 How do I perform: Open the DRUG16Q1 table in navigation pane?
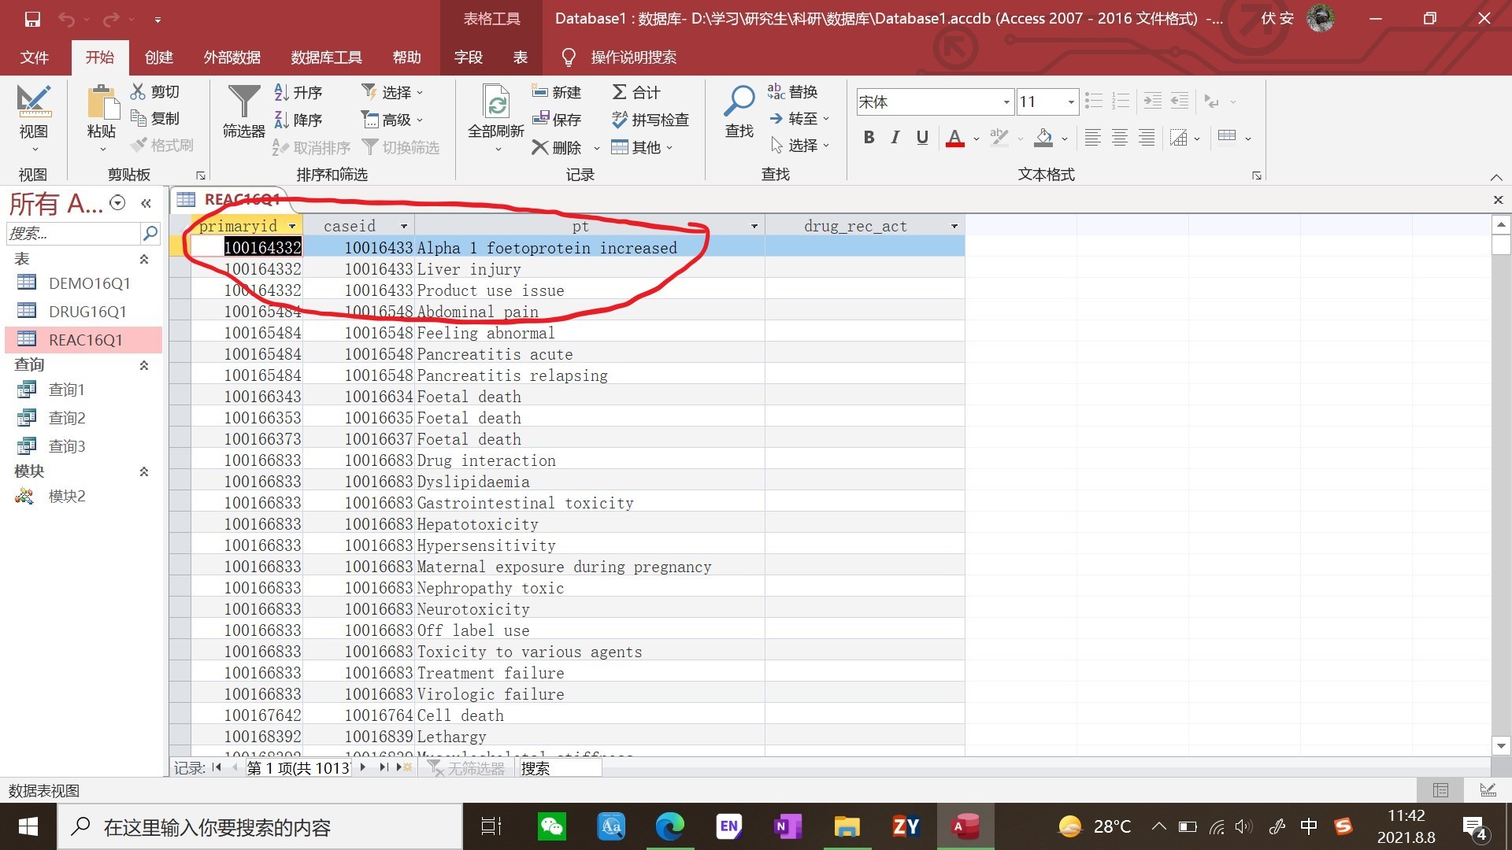[x=87, y=312]
